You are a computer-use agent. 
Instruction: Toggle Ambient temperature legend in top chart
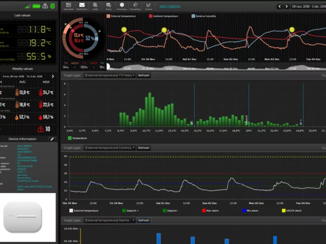click(164, 16)
